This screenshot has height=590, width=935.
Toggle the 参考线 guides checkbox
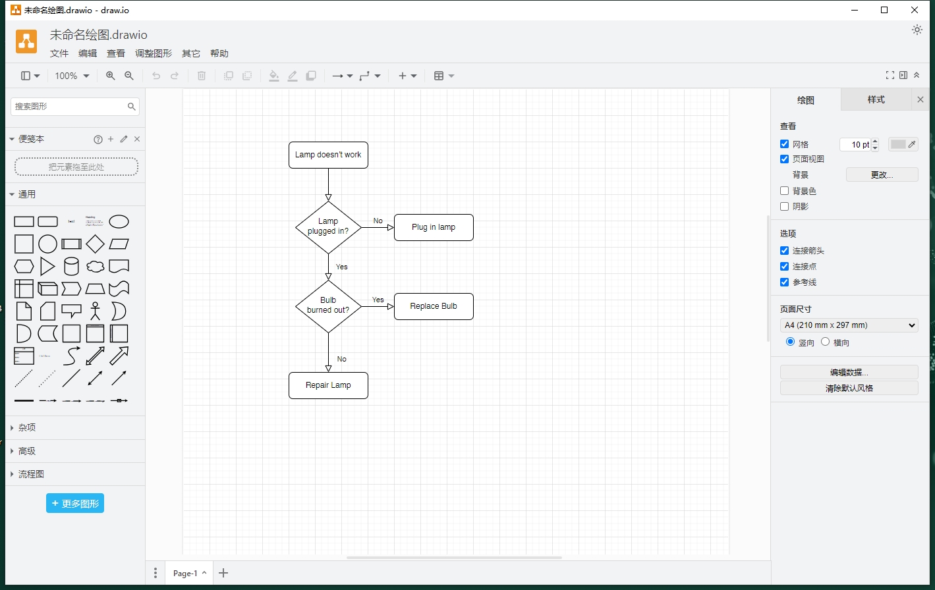click(x=784, y=282)
